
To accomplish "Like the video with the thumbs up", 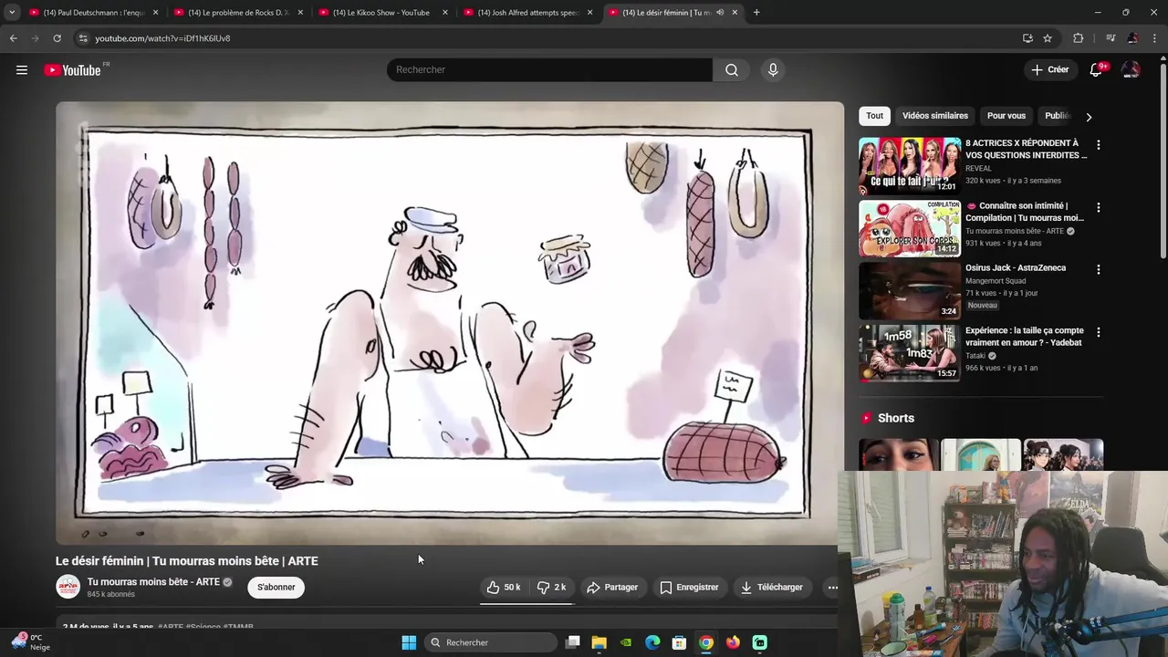I will [504, 588].
